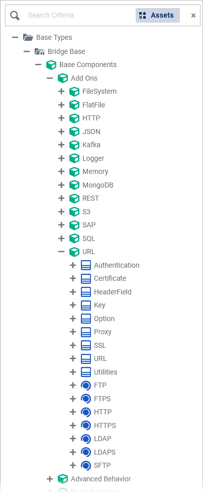Select the Kafka add-on cube icon
Viewport: 203px width, 493px height.
pos(74,145)
